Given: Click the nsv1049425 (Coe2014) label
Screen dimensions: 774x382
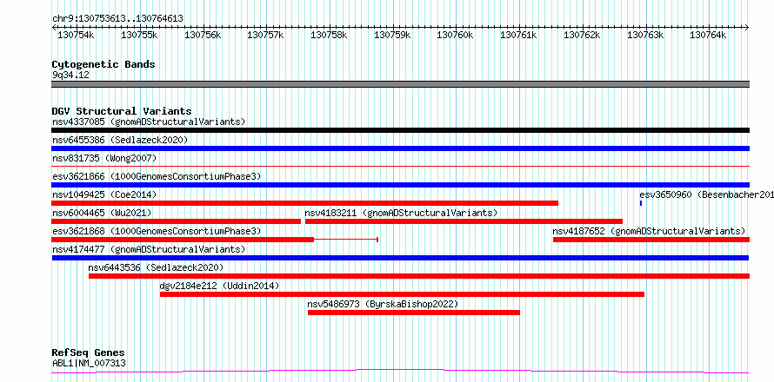Looking at the screenshot, I should (x=104, y=194).
